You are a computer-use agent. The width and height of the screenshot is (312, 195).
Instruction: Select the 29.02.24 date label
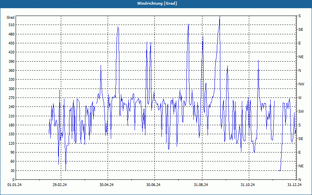tap(60, 185)
